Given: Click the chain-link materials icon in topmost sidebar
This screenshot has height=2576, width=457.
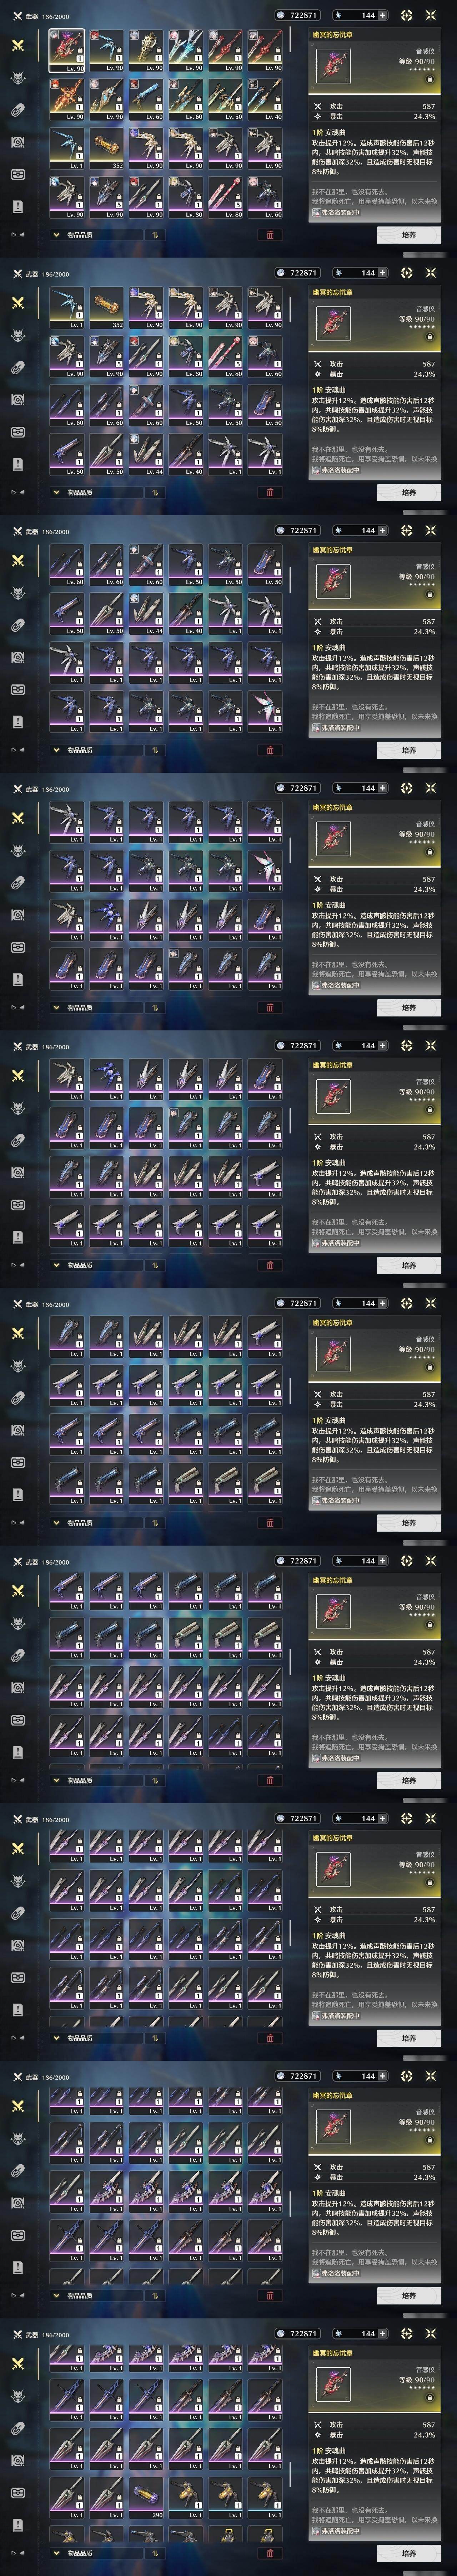Looking at the screenshot, I should point(18,110).
